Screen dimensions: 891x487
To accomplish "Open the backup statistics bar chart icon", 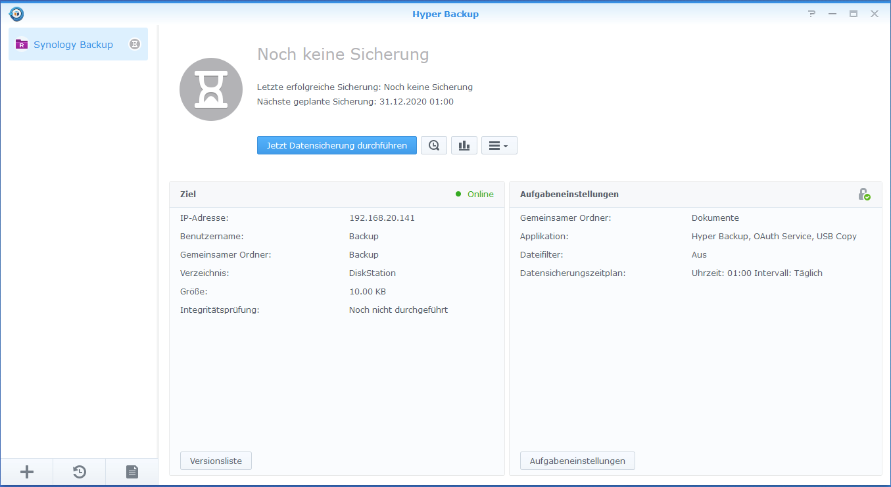I will click(464, 145).
